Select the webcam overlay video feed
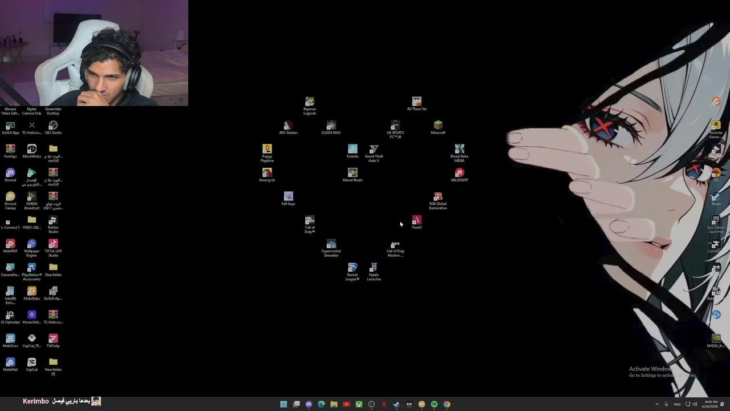The width and height of the screenshot is (730, 411). pos(94,53)
